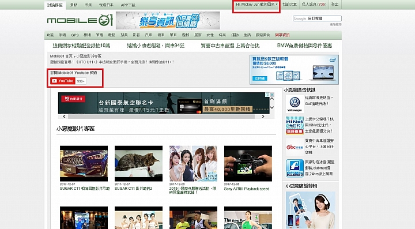
Task: Switch to the 景點 tab
Action: [74, 5]
